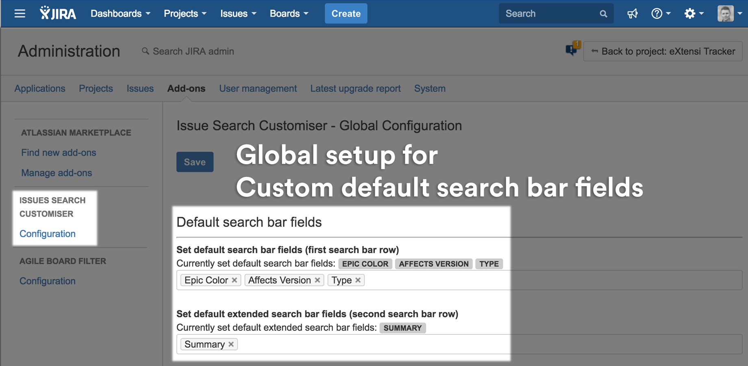The height and width of the screenshot is (366, 748).
Task: Click the JIRA logo
Action: click(58, 13)
